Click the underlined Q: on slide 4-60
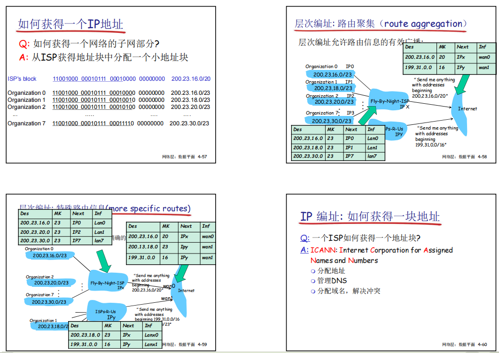This screenshot has height=353, width=499. pos(305,238)
